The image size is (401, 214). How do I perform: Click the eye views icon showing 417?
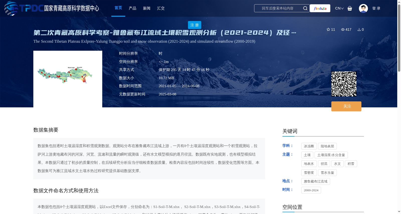343,29
